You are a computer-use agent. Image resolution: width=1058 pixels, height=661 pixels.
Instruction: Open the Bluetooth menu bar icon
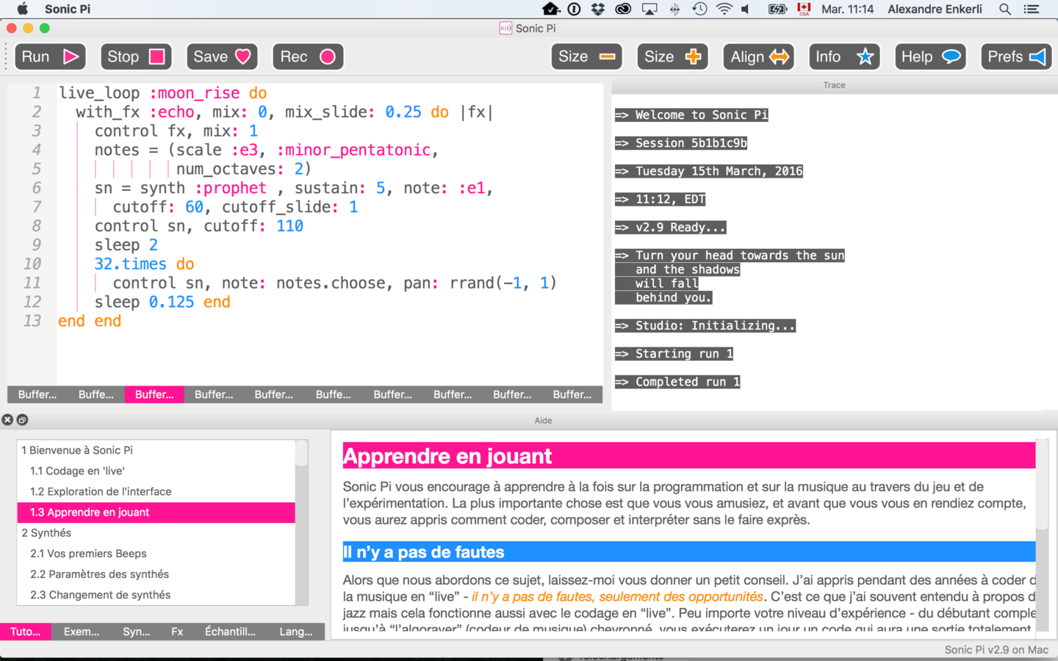pyautogui.click(x=674, y=9)
